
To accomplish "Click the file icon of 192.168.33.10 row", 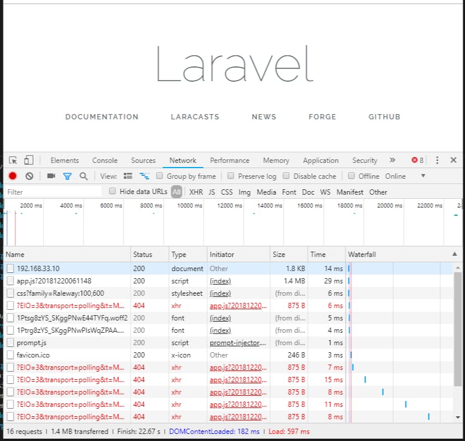I will pyautogui.click(x=11, y=268).
